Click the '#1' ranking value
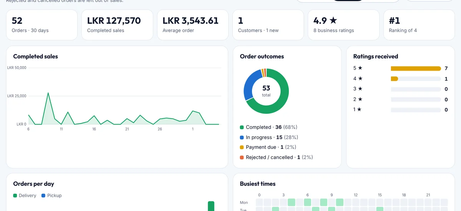The height and width of the screenshot is (211, 461). tap(394, 20)
